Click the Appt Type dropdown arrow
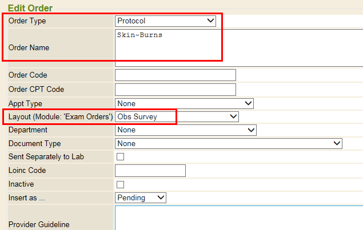Screen dimensions: 363x230 pos(248,103)
